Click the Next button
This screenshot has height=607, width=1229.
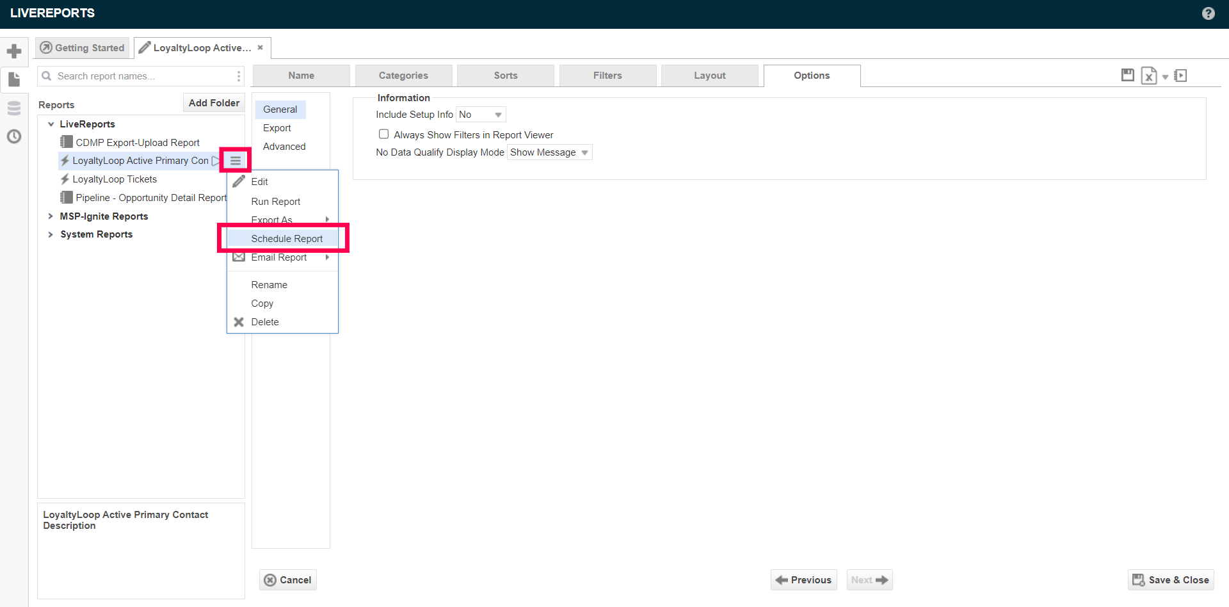tap(869, 580)
